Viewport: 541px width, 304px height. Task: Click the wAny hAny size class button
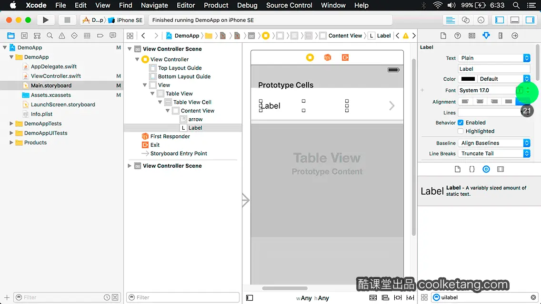pyautogui.click(x=312, y=298)
